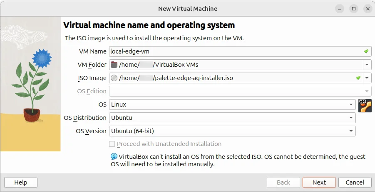
Task: Toggle Proceed with Unattended Installation checkbox
Action: tap(112, 144)
